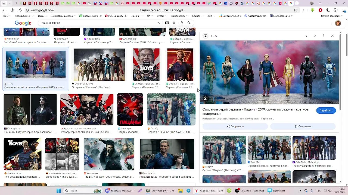Open large preview image in side panel
Screen dimensions: 348x195
click(269, 72)
